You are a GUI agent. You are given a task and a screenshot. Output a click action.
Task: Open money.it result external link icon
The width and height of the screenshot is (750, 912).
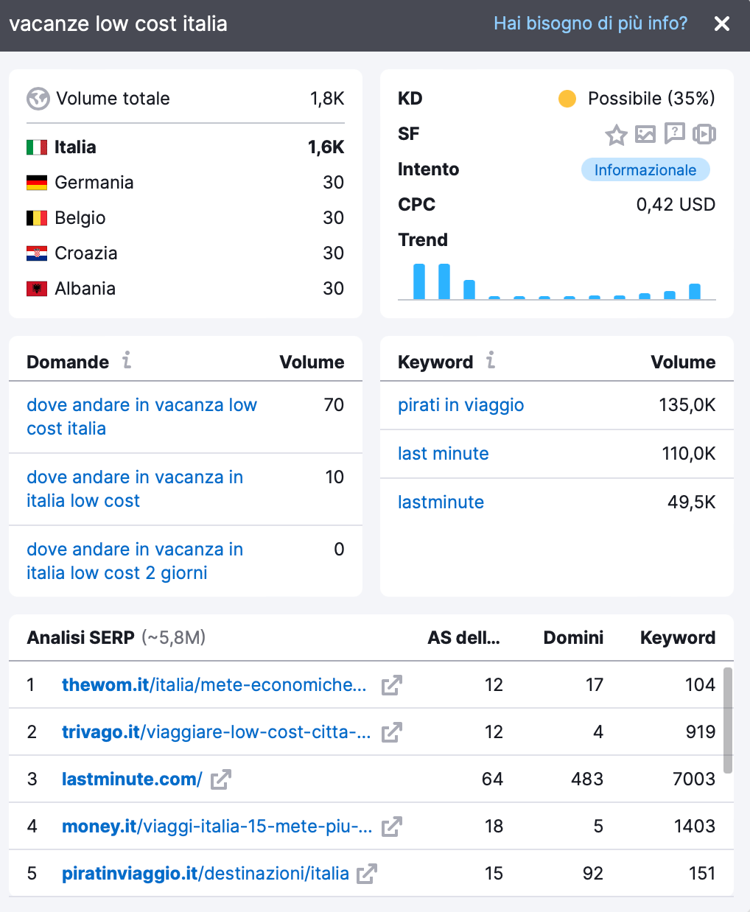click(x=391, y=827)
